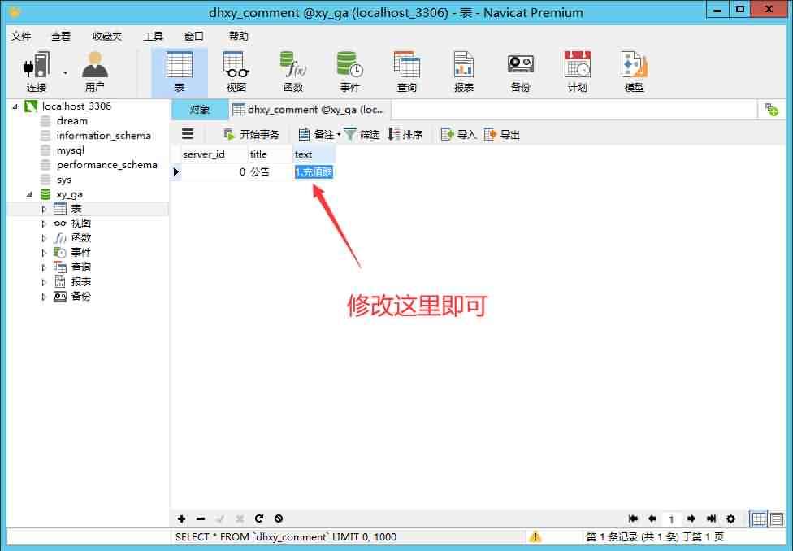Switch to grid view in status bar
Image resolution: width=793 pixels, height=551 pixels.
click(x=758, y=518)
